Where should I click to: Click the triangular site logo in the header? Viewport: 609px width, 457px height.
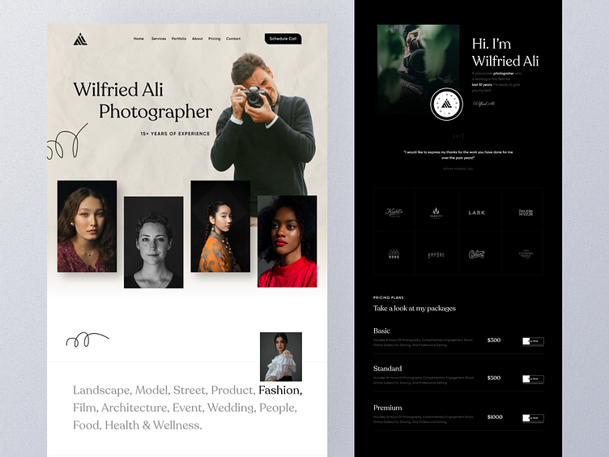pyautogui.click(x=80, y=39)
